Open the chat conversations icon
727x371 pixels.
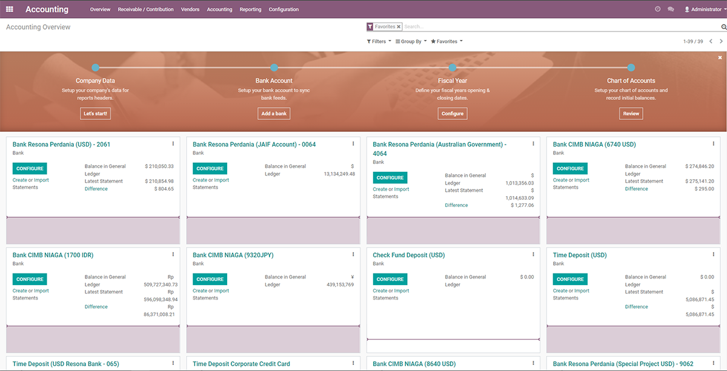tap(671, 9)
